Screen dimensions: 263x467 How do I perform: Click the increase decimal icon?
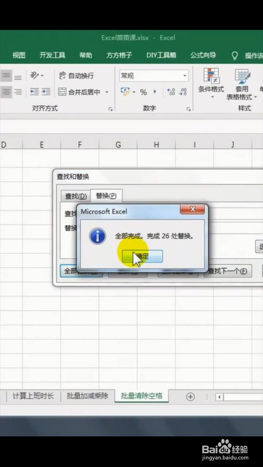click(x=171, y=92)
